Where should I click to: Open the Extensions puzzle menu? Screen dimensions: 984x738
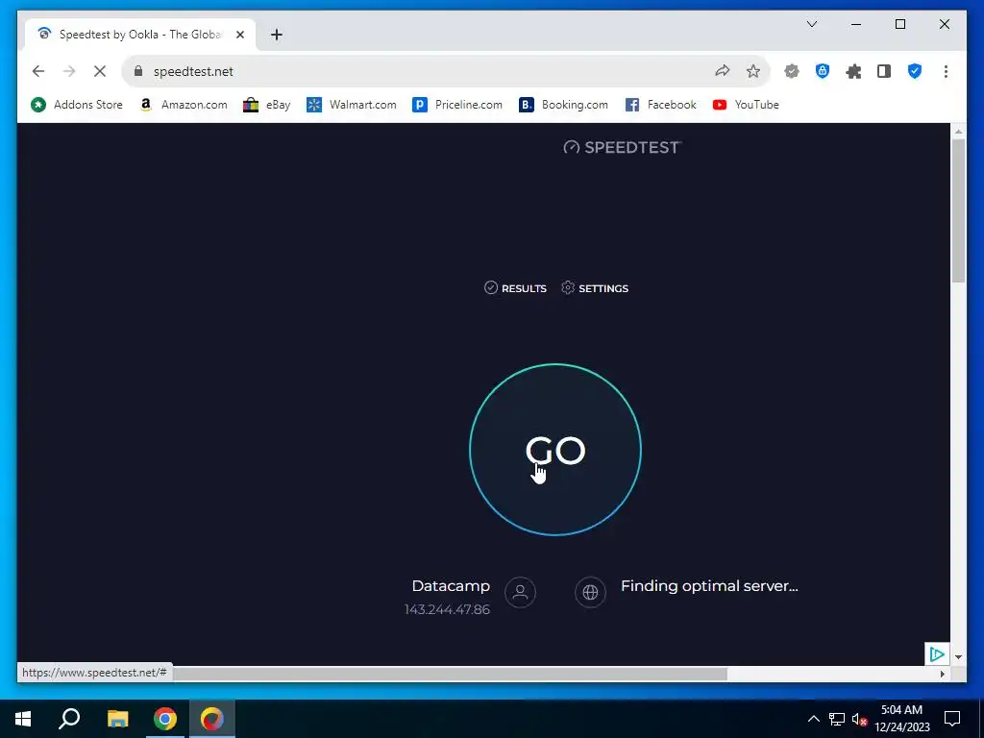click(x=853, y=71)
